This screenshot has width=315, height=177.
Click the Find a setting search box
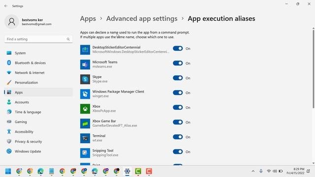[38, 39]
